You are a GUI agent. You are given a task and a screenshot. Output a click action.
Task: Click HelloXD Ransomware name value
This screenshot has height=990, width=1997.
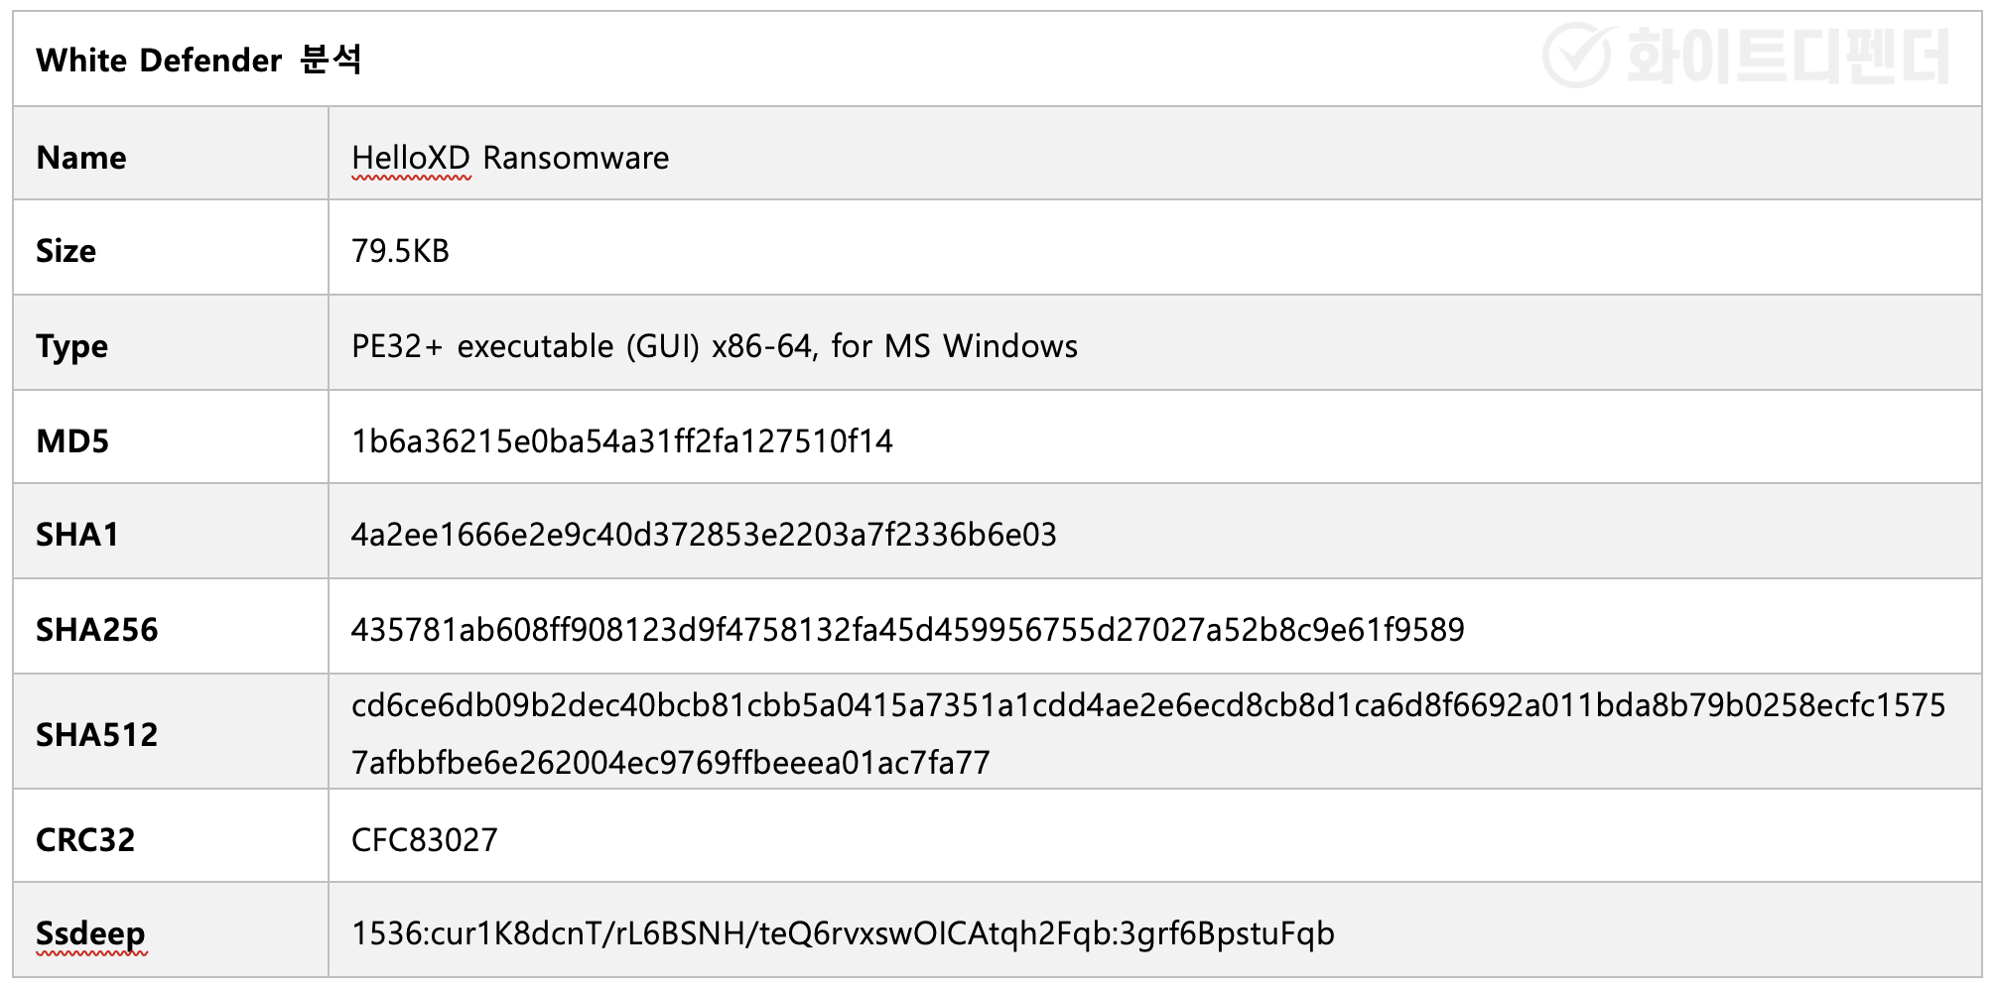click(510, 158)
